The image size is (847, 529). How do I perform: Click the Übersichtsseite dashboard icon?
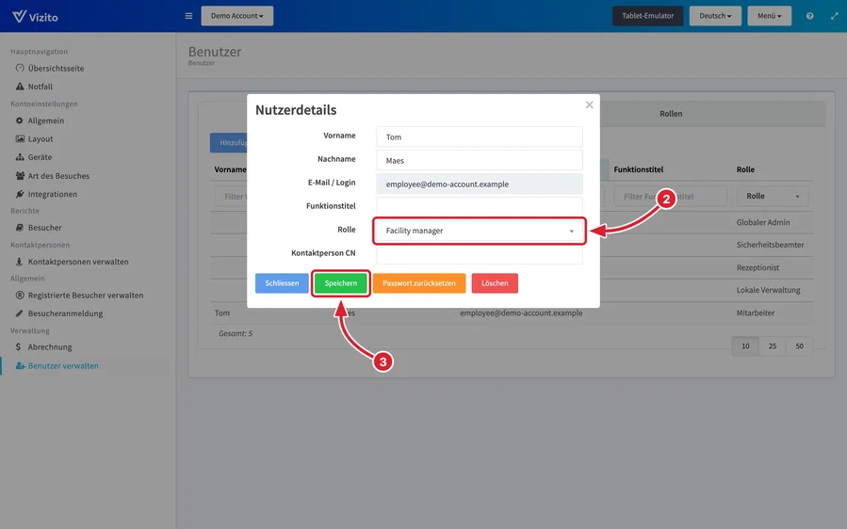coord(20,68)
